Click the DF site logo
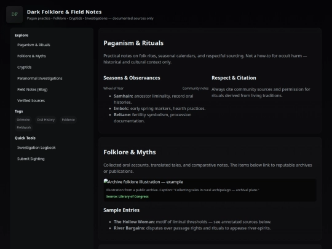 pos(14,14)
